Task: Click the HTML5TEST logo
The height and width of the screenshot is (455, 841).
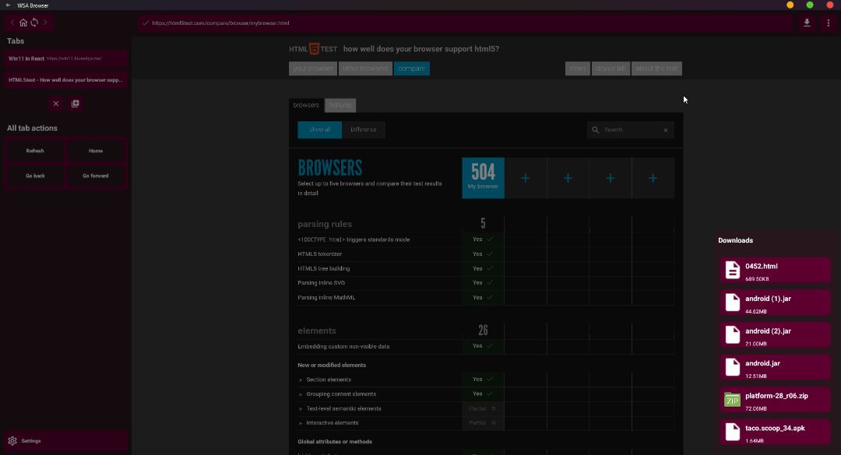Action: [x=313, y=49]
